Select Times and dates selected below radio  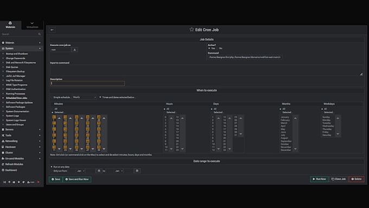(x=100, y=97)
